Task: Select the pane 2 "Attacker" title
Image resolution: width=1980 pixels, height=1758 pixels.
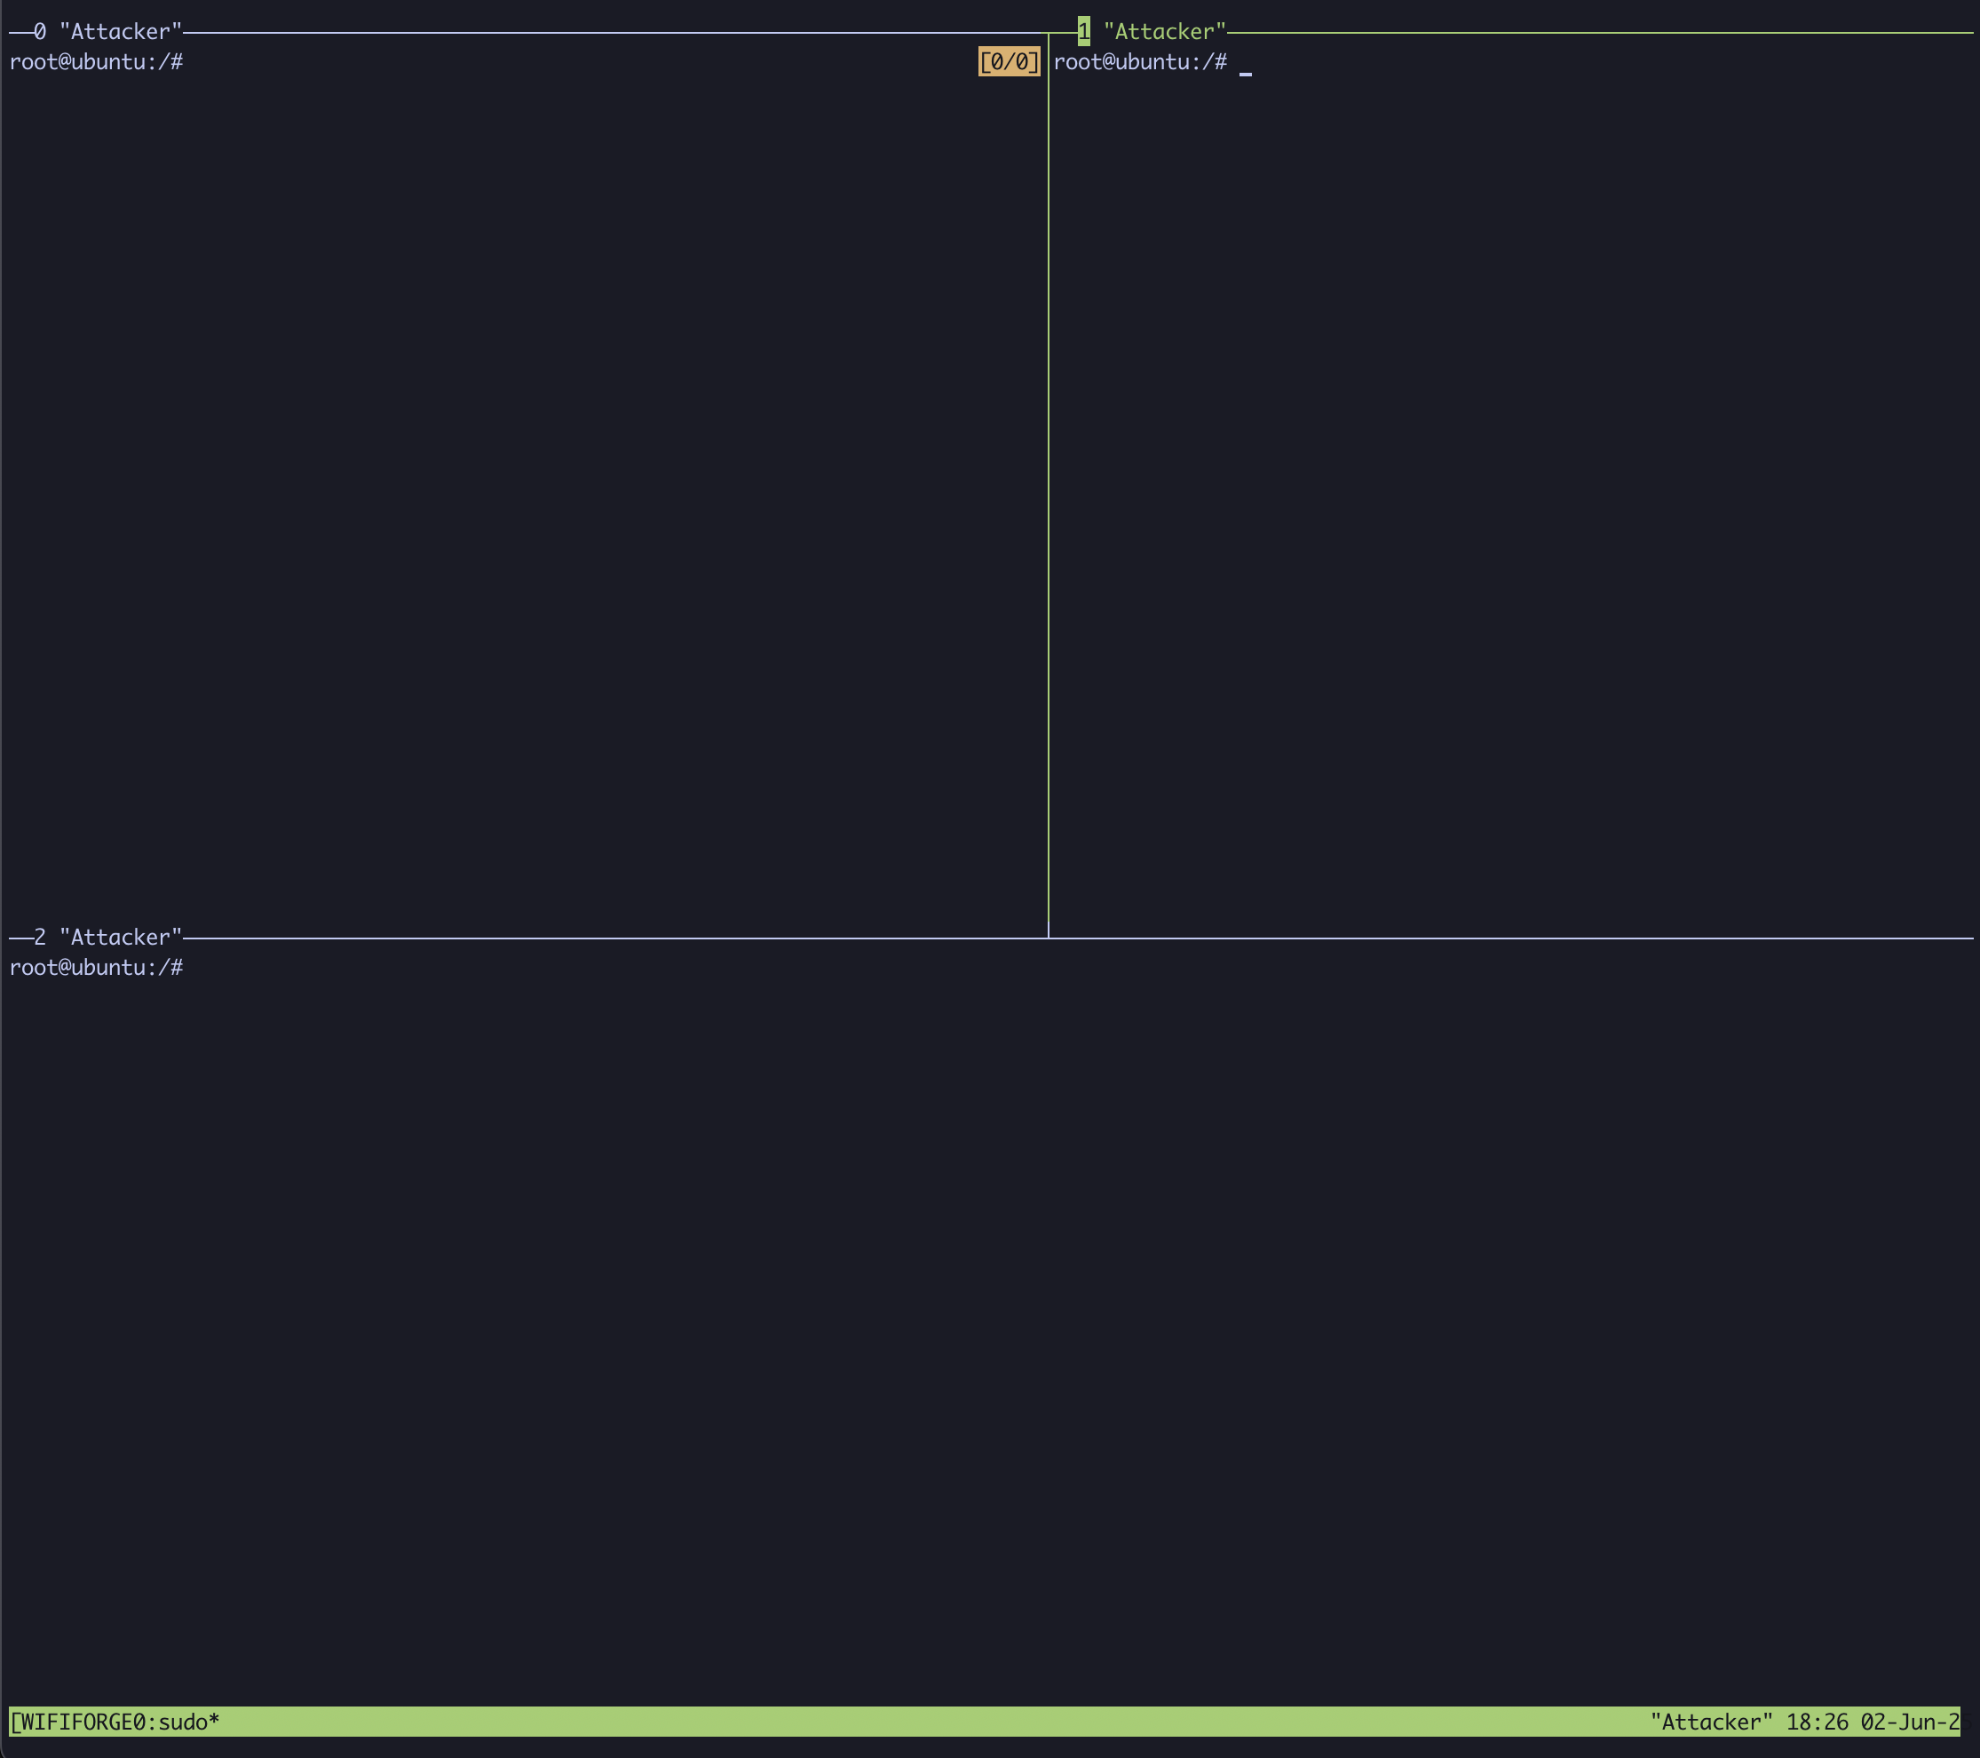Action: coord(107,937)
